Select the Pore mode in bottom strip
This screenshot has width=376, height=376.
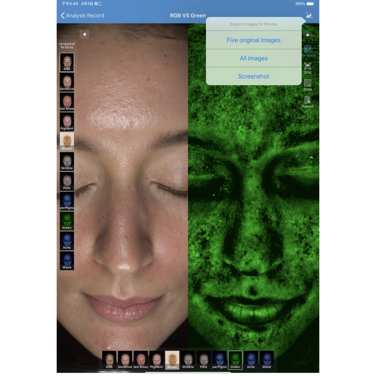coord(204,360)
